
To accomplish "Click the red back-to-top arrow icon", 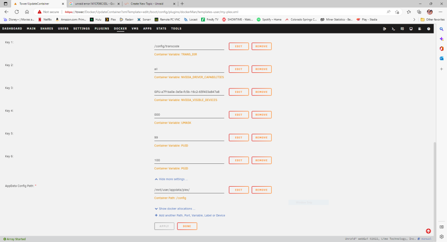I will 428,231.
